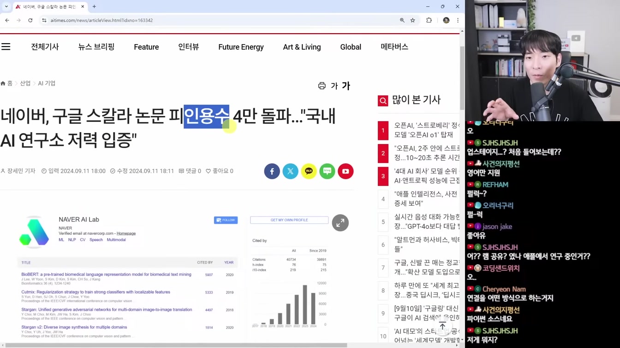Image resolution: width=620 pixels, height=348 pixels.
Task: Open the Global menu
Action: pyautogui.click(x=351, y=47)
